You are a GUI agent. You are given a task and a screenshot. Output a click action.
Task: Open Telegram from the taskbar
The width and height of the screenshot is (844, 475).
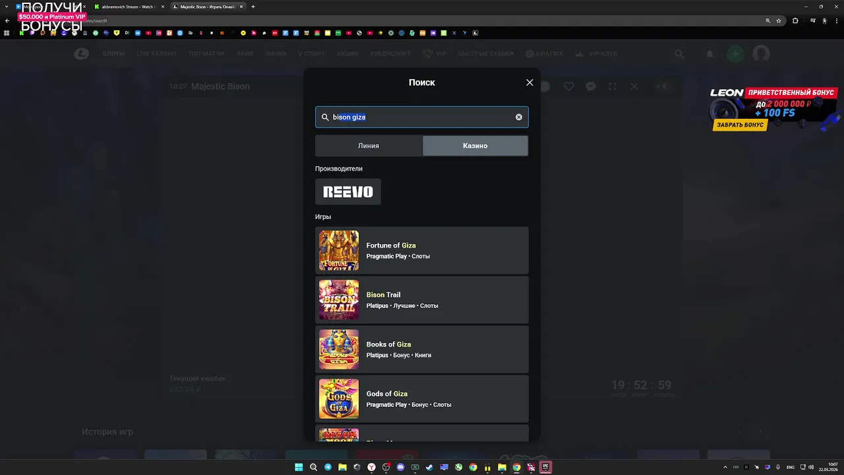pos(328,467)
